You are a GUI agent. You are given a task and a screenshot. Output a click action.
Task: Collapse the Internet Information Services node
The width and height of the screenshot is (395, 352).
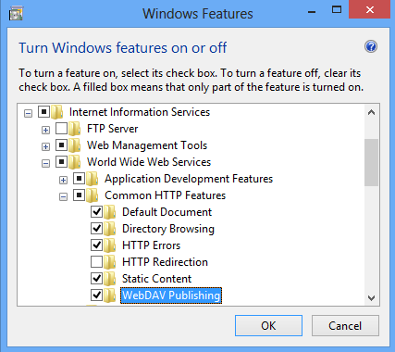point(28,113)
